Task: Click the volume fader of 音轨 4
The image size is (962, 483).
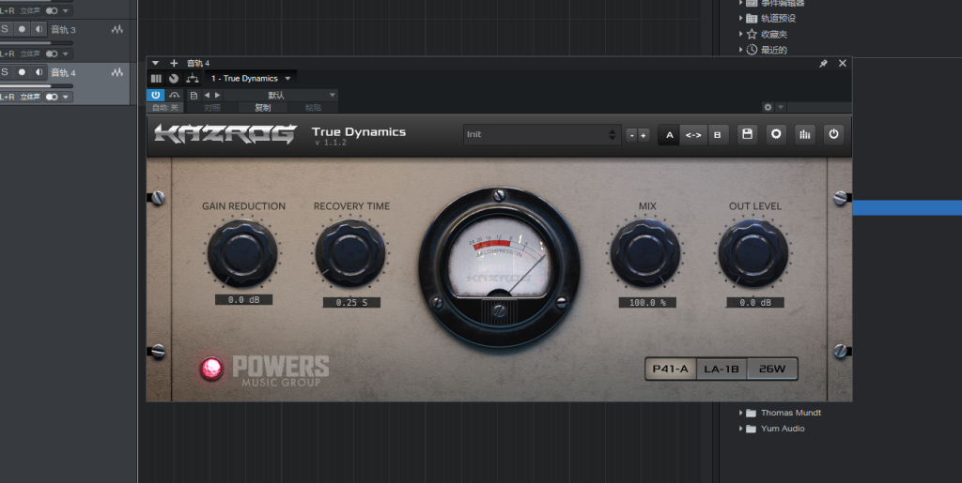Action: tap(37, 85)
